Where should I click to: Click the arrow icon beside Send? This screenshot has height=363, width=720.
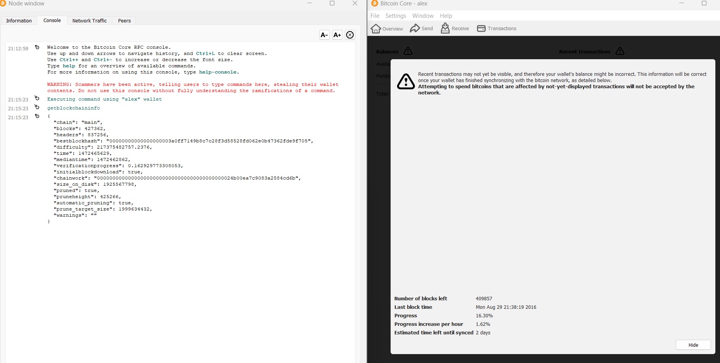tap(415, 28)
